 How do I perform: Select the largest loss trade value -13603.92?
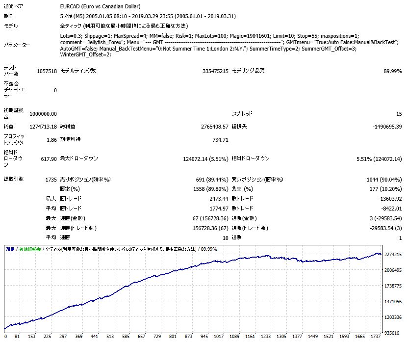[x=390, y=199]
